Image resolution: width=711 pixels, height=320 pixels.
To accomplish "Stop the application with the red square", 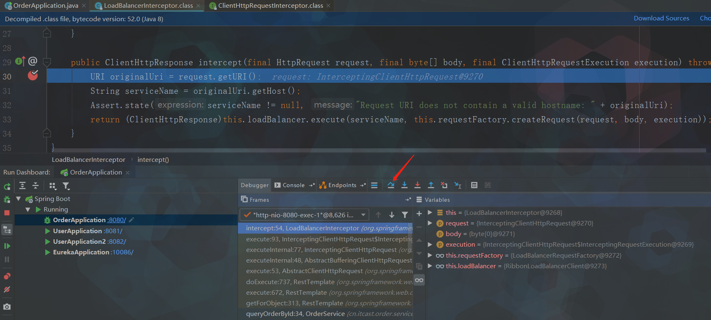I will [7, 213].
